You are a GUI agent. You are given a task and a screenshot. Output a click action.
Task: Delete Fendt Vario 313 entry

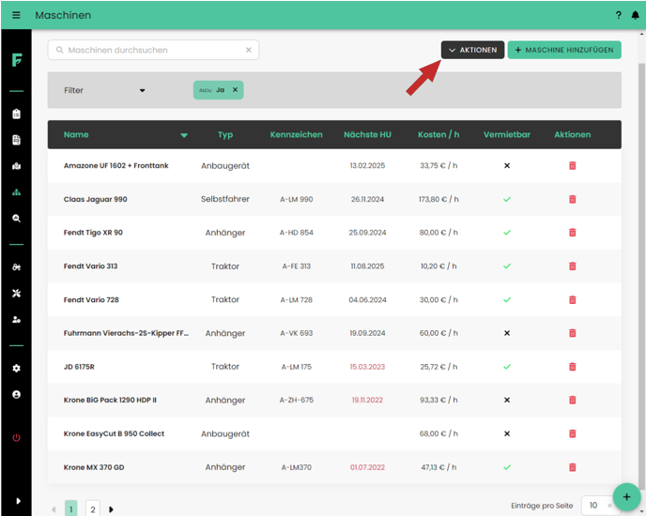[x=572, y=266]
